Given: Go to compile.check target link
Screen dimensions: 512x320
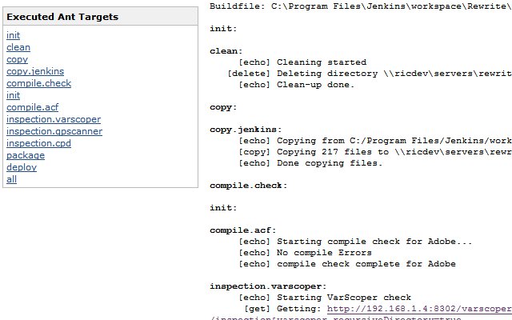Looking at the screenshot, I should point(39,83).
